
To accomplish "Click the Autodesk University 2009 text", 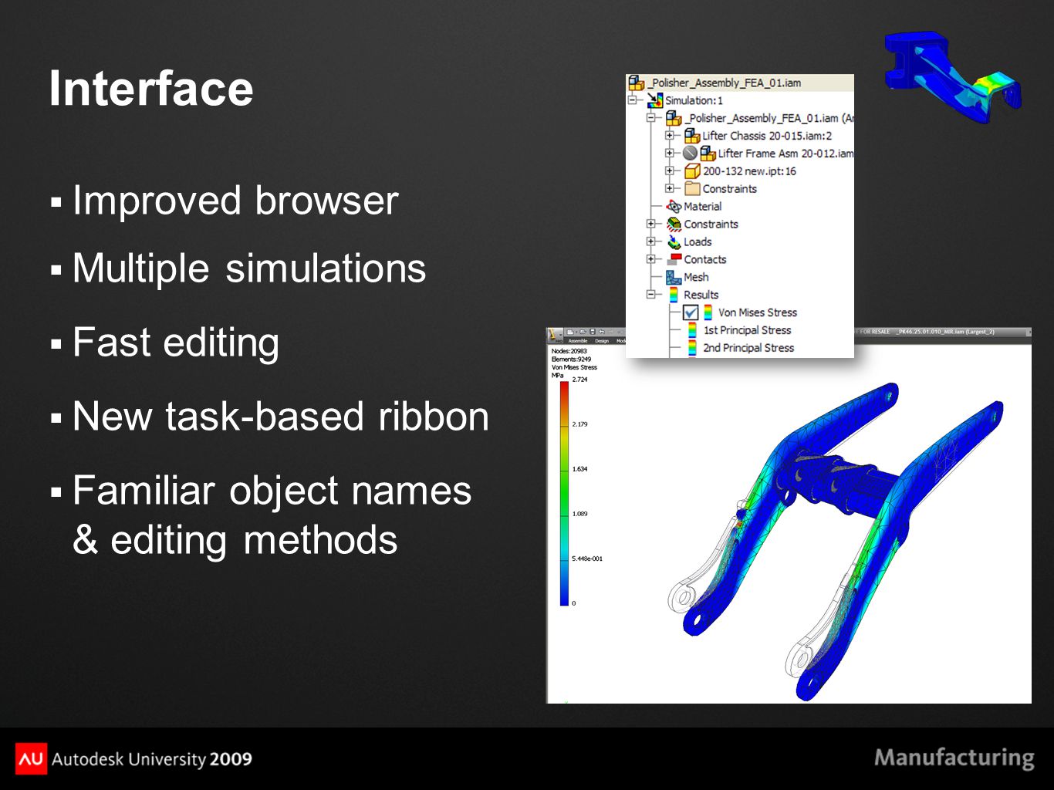I will click(152, 759).
